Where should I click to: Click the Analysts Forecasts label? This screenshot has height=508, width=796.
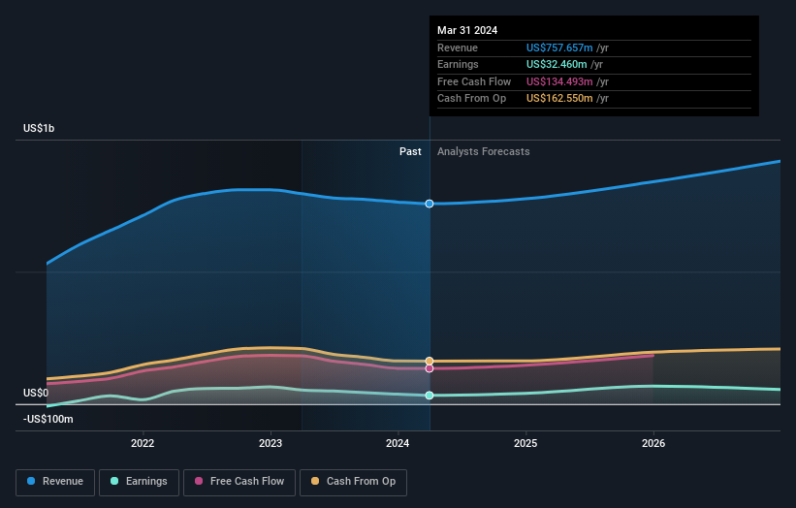coord(483,151)
